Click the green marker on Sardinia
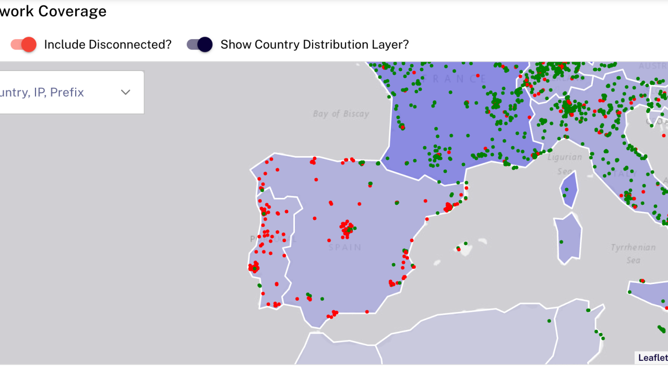The height and width of the screenshot is (376, 668). pos(562,241)
